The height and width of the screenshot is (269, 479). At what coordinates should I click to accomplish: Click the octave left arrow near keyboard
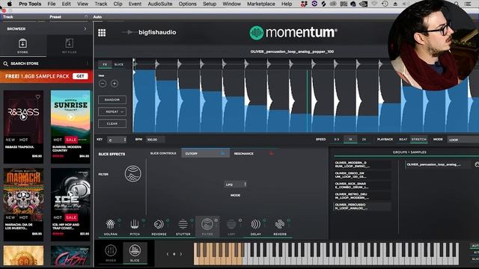point(168,254)
